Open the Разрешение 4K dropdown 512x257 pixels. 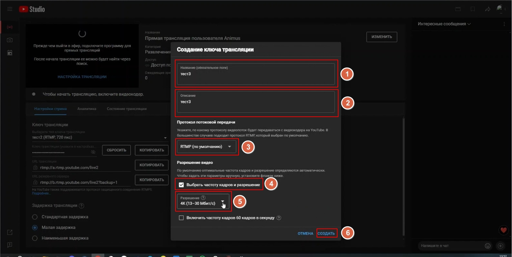(203, 201)
